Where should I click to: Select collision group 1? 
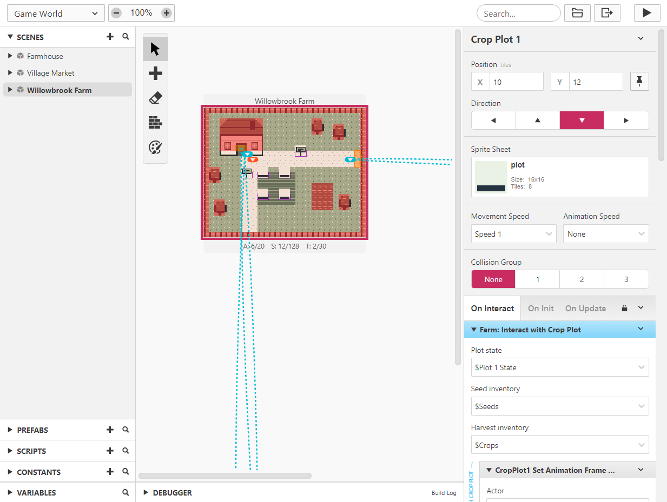point(538,279)
